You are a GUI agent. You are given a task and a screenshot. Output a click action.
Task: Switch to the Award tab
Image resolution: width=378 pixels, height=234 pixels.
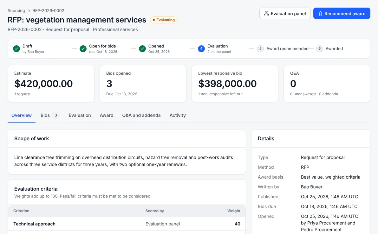pos(107,115)
